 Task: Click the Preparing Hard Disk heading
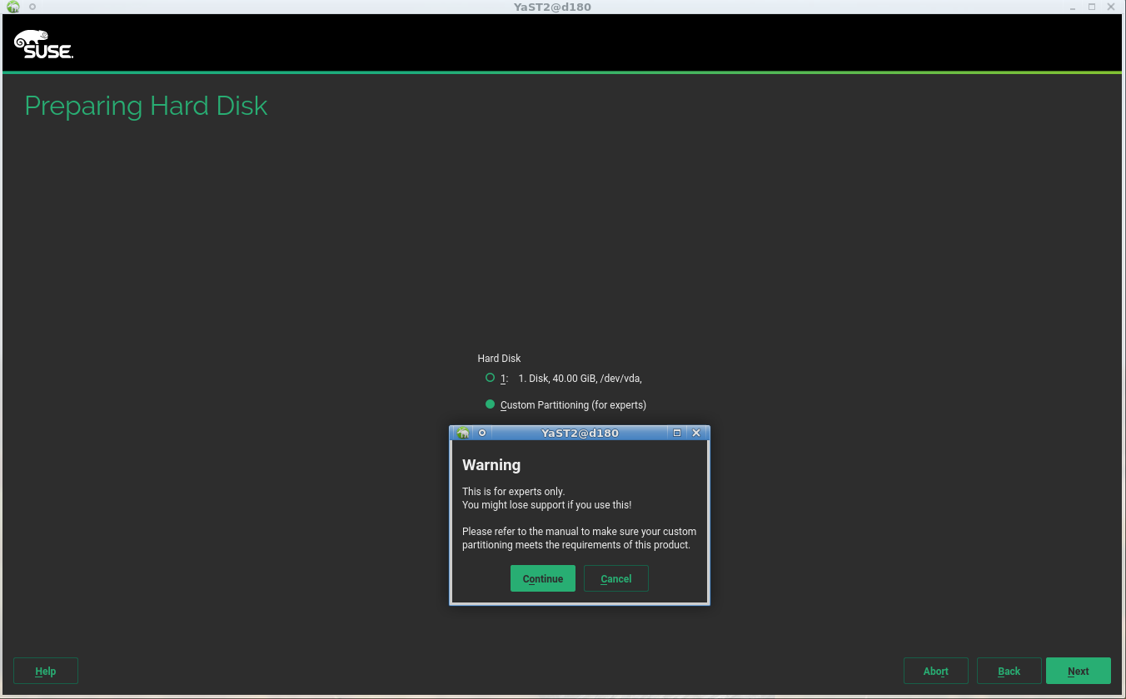146,106
